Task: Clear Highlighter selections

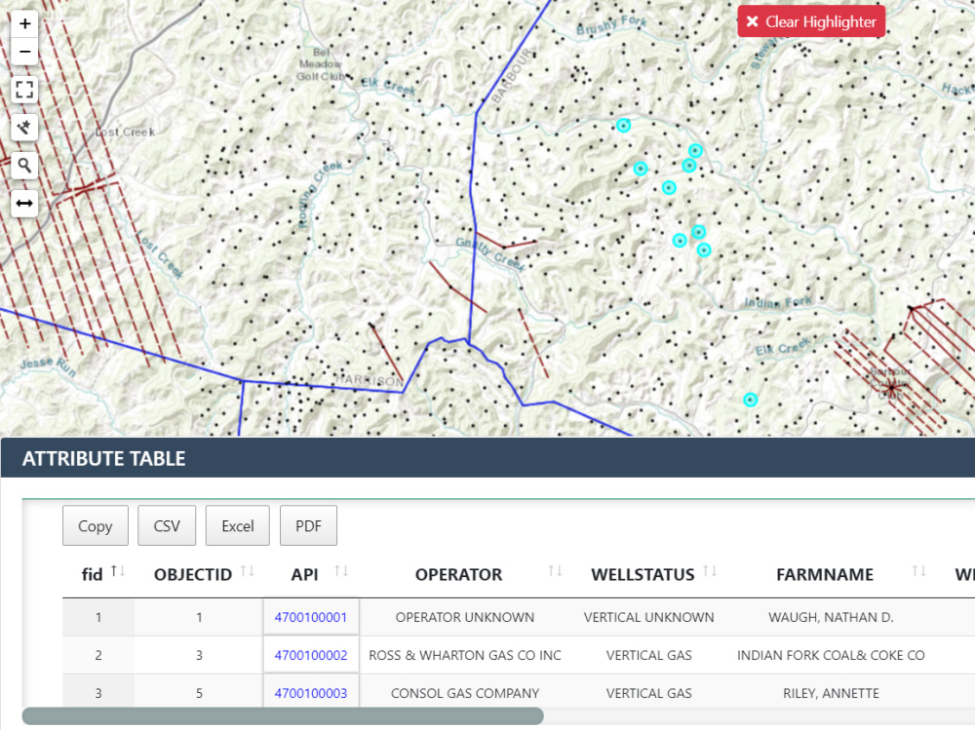Action: (811, 21)
